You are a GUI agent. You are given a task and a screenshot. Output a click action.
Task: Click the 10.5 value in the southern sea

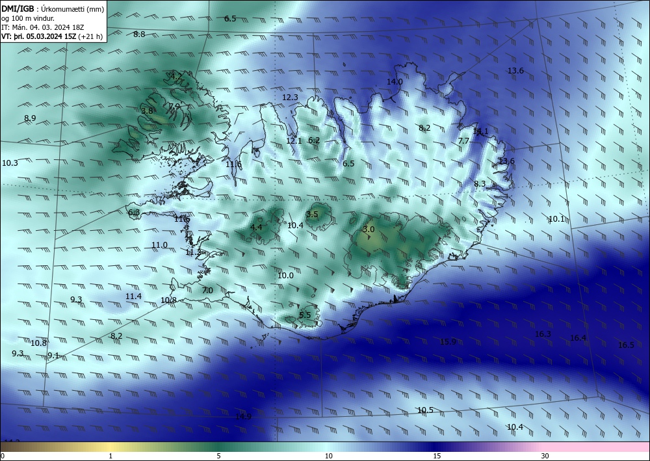point(425,410)
